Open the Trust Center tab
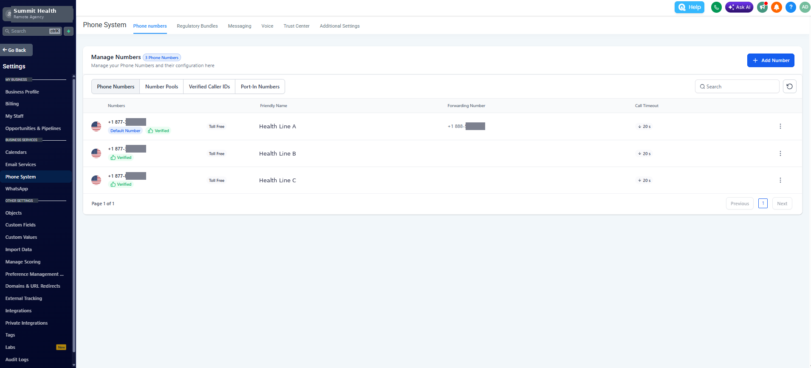Screen dimensions: 811x368 [x=297, y=26]
